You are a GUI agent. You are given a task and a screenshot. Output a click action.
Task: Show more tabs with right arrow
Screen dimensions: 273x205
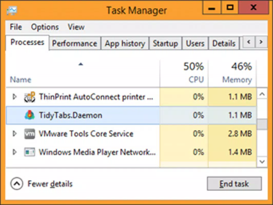(x=261, y=42)
